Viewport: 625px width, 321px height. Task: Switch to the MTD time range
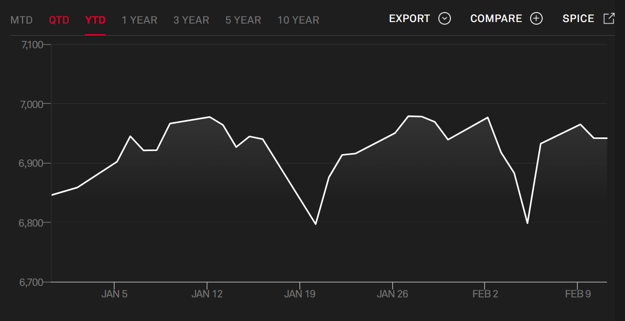(x=21, y=20)
